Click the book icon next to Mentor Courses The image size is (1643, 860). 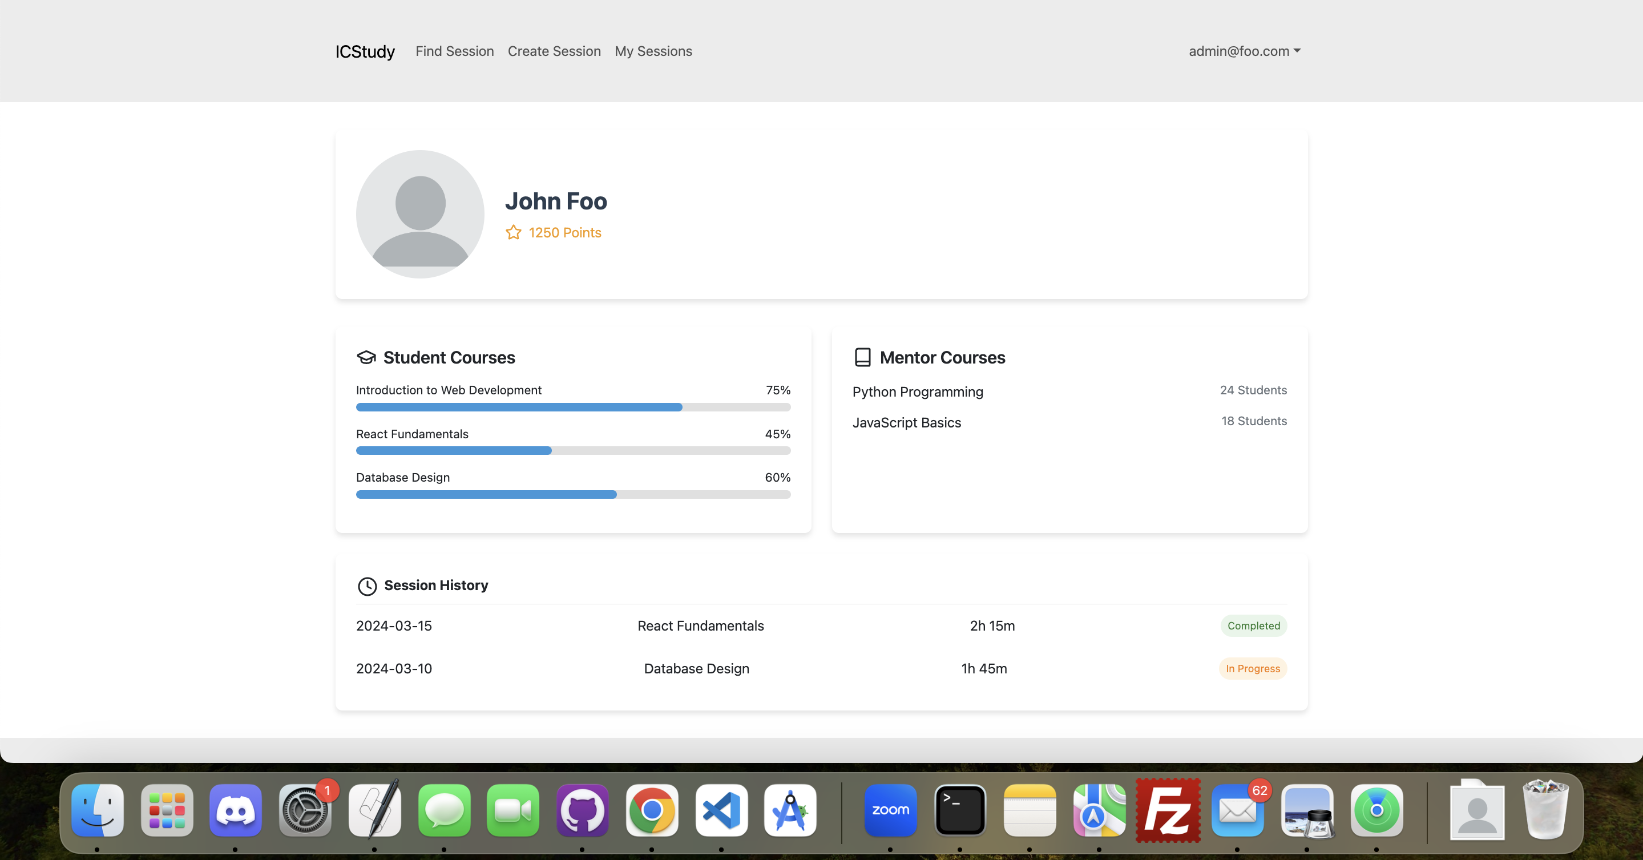click(x=862, y=357)
